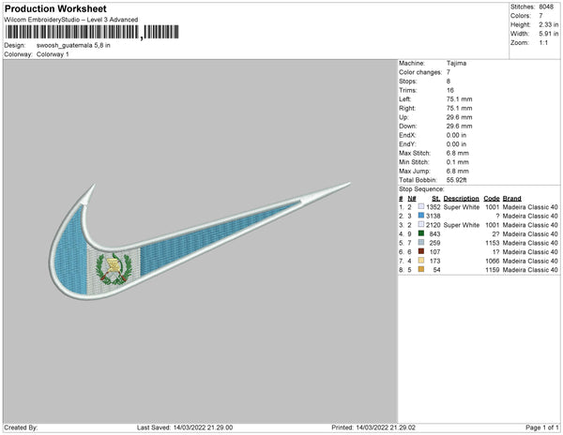Select the EndX value "0.00 in"
Viewport: 563px width, 435px height.
pos(456,135)
